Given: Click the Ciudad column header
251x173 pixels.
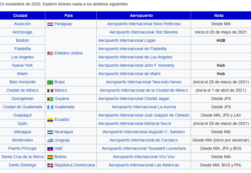Looking at the screenshot, I should [x=22, y=16].
